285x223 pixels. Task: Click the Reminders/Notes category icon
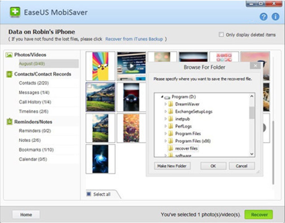(x=9, y=122)
